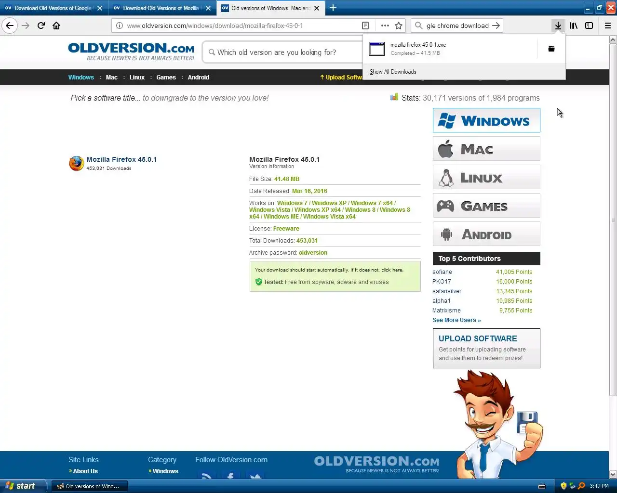Viewport: 617px width, 493px height.
Task: Click About Us footer link
Action: coord(85,471)
